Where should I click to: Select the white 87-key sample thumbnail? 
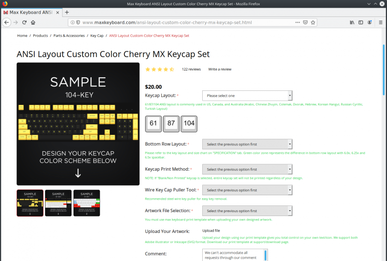(x=58, y=203)
